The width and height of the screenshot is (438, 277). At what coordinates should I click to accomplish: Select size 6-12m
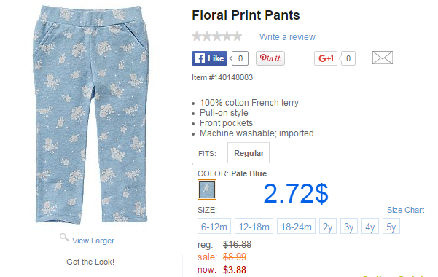tap(214, 226)
